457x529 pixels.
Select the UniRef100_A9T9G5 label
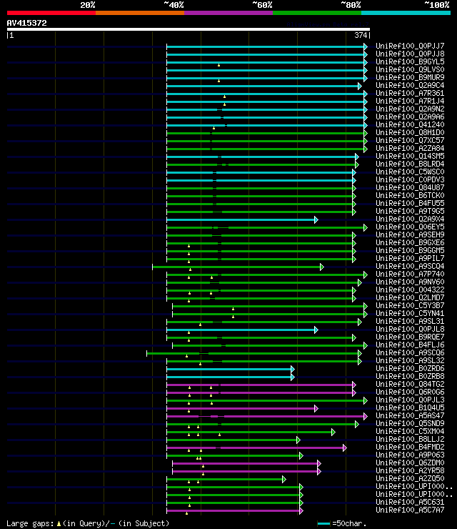(x=410, y=211)
